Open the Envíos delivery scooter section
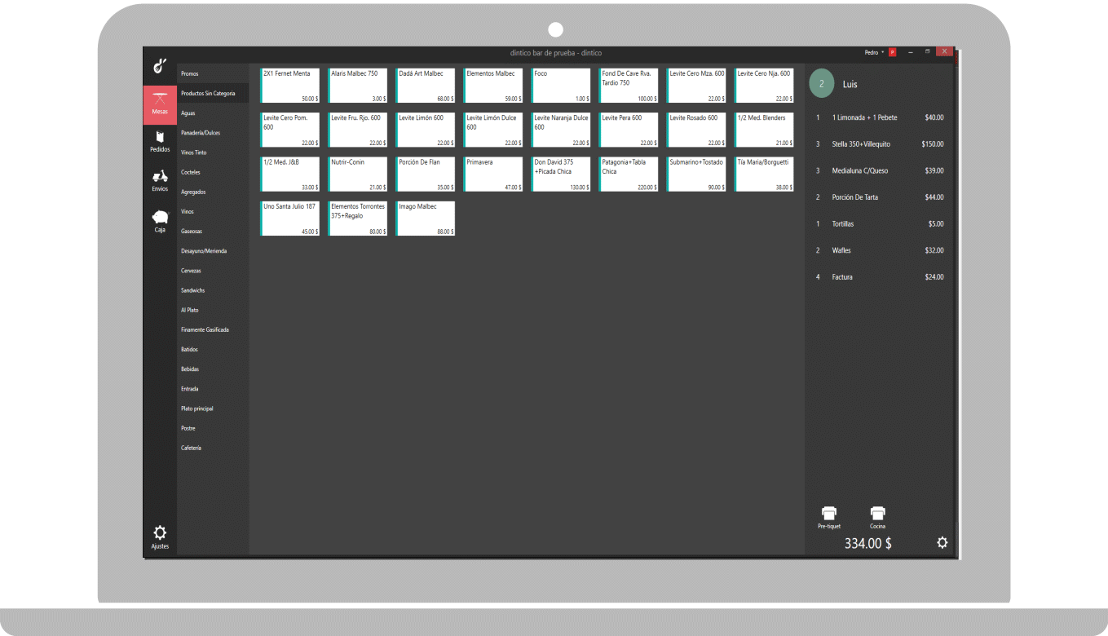Viewport: 1108px width, 636px height. [160, 182]
